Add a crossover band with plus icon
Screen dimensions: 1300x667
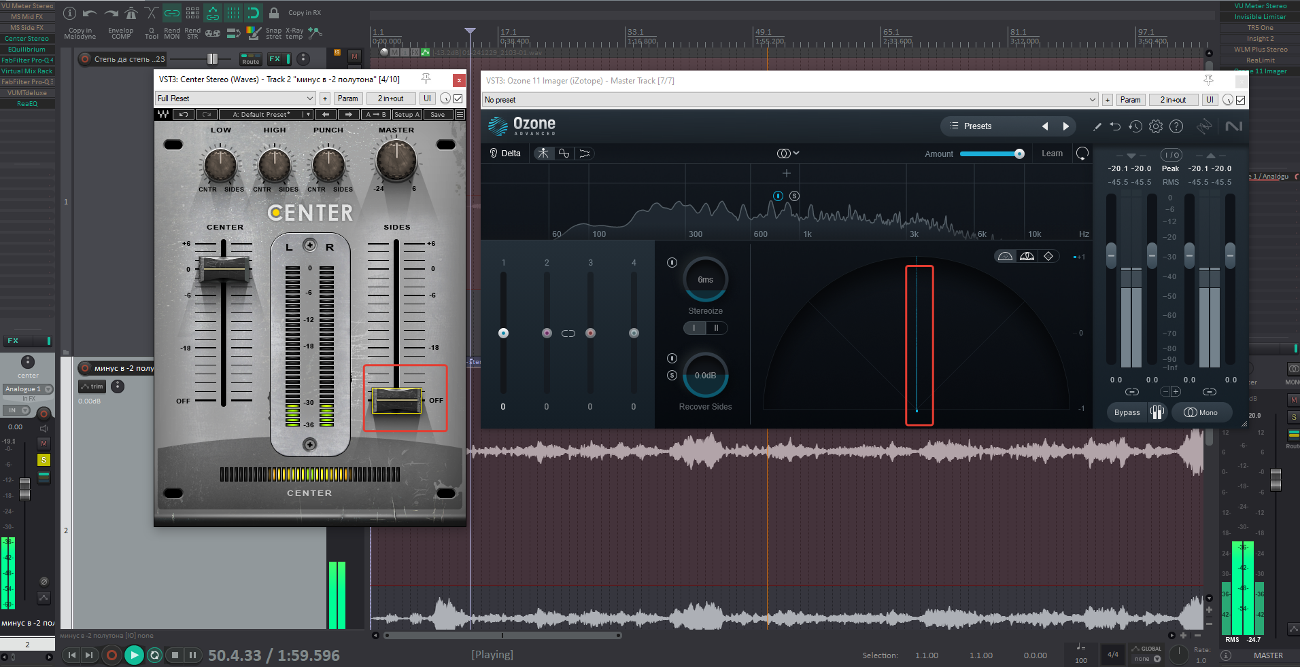point(786,173)
